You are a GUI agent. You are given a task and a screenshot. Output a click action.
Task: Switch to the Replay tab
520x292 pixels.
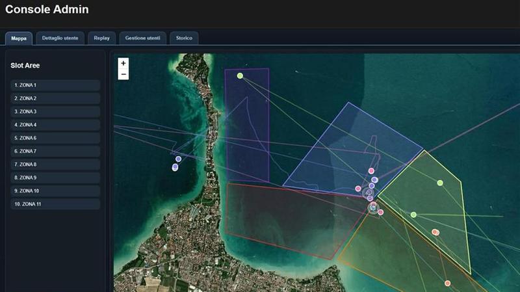[x=101, y=38]
